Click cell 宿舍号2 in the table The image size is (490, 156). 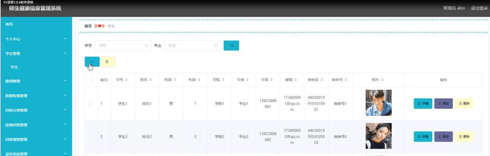340,136
